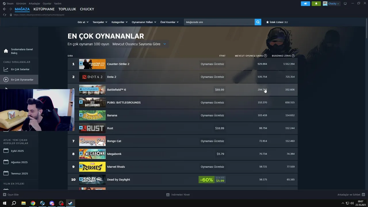368x207 pixels.
Task: Click help icon next to Mevcut Oyuncu Sayısı
Action: pyautogui.click(x=265, y=56)
